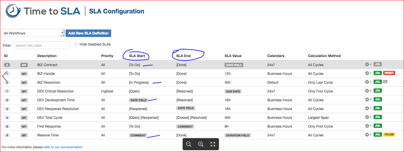Open gear menu for BIZ Handle row
Screen dimensions: 404x152
[368, 73]
